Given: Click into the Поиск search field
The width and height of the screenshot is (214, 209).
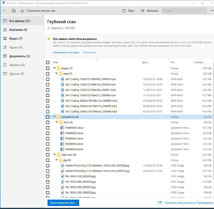Looking at the screenshot, I should coord(184,11).
